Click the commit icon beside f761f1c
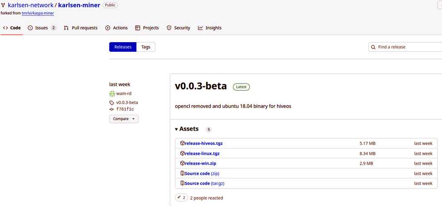 (x=112, y=109)
